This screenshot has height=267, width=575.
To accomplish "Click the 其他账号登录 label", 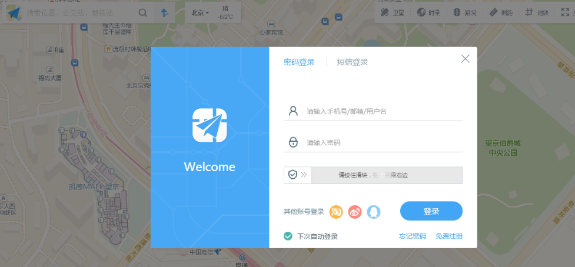I will pyautogui.click(x=304, y=212).
